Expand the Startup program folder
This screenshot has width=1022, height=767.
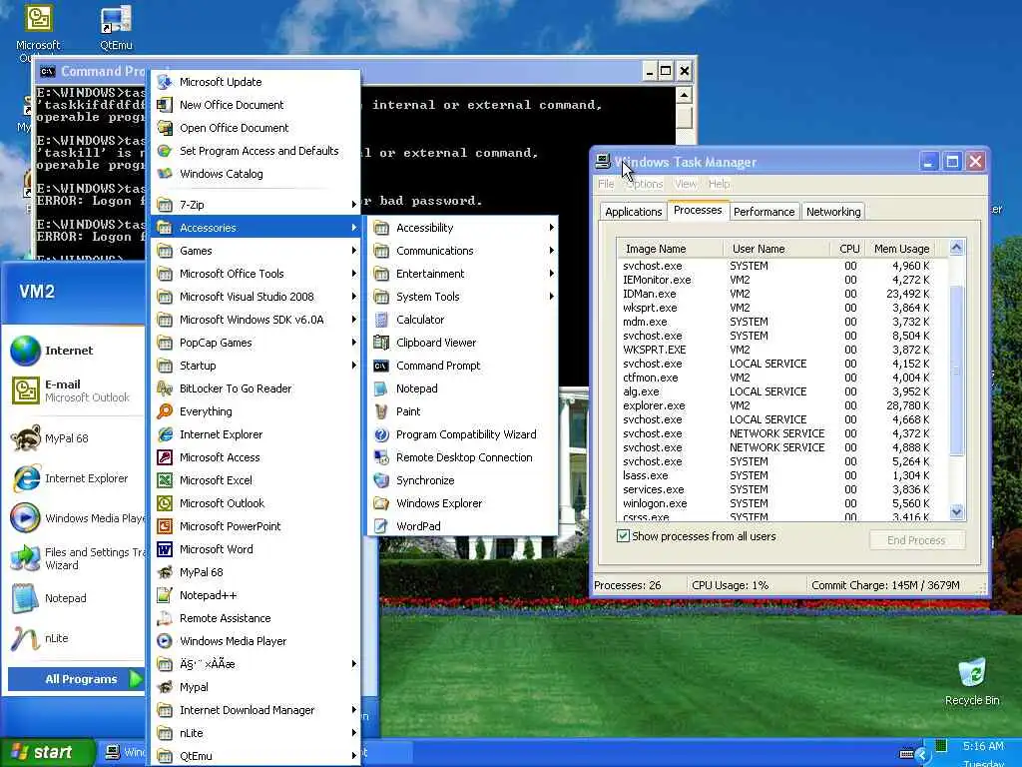tap(255, 366)
